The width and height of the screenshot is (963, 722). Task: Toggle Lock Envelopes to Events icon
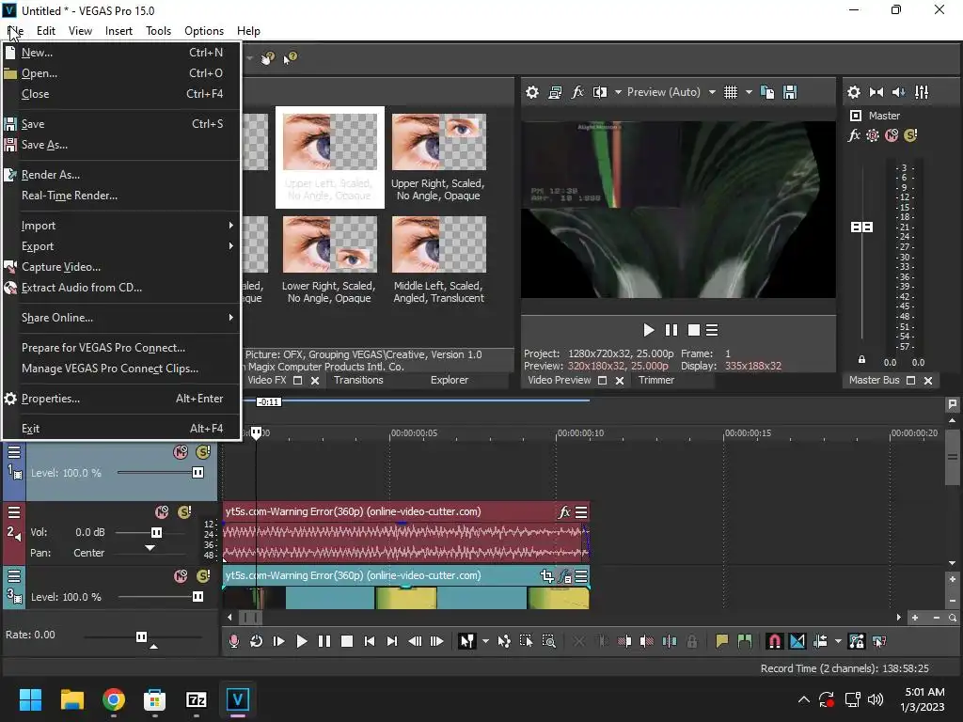coord(856,641)
